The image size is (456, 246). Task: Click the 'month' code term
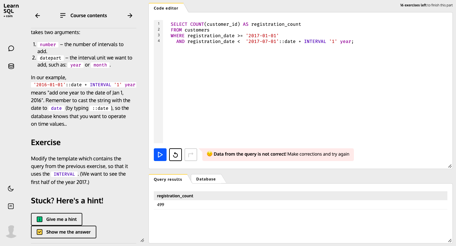pyautogui.click(x=100, y=65)
